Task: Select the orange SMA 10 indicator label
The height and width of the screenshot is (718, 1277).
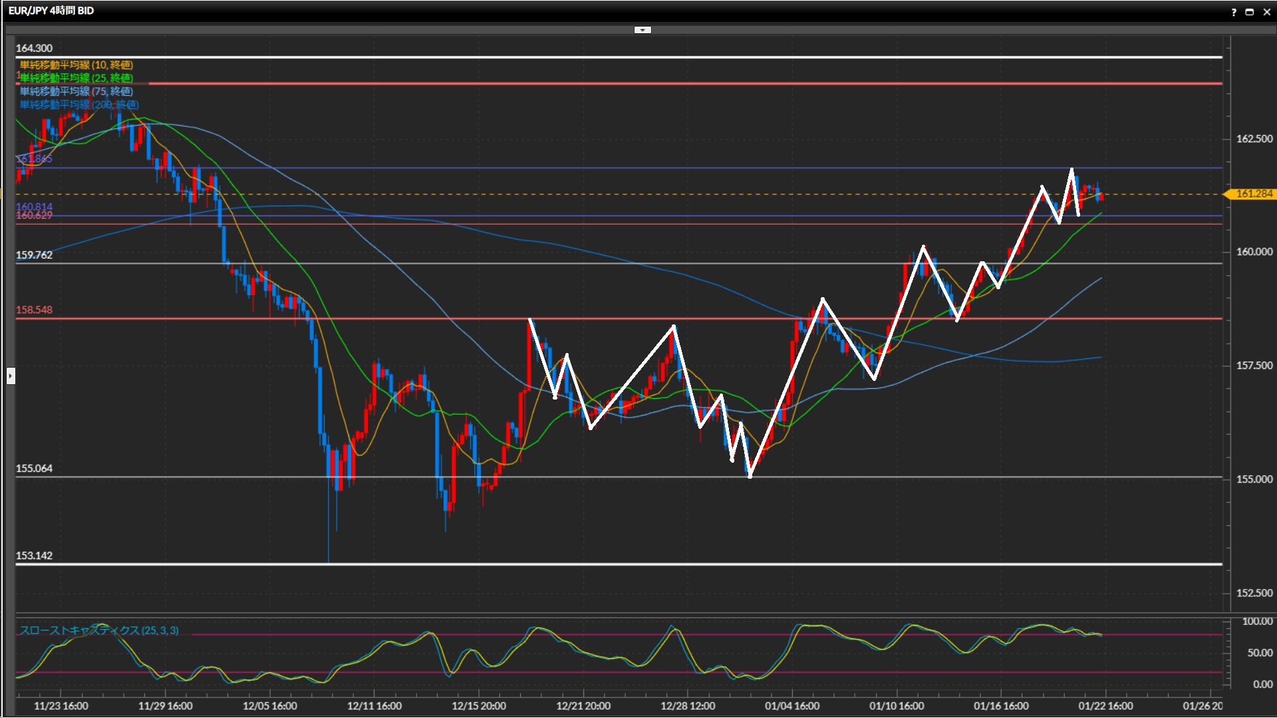Action: point(76,64)
